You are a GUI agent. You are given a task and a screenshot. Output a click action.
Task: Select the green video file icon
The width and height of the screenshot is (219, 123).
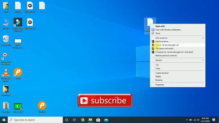coord(18,106)
